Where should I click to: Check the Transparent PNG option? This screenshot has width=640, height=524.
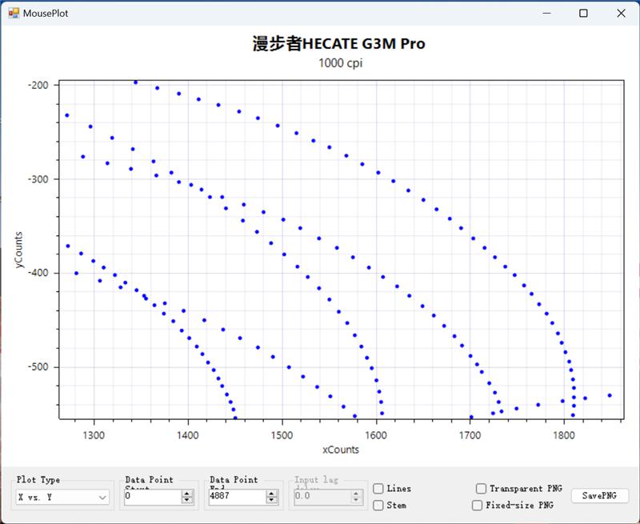click(x=481, y=489)
